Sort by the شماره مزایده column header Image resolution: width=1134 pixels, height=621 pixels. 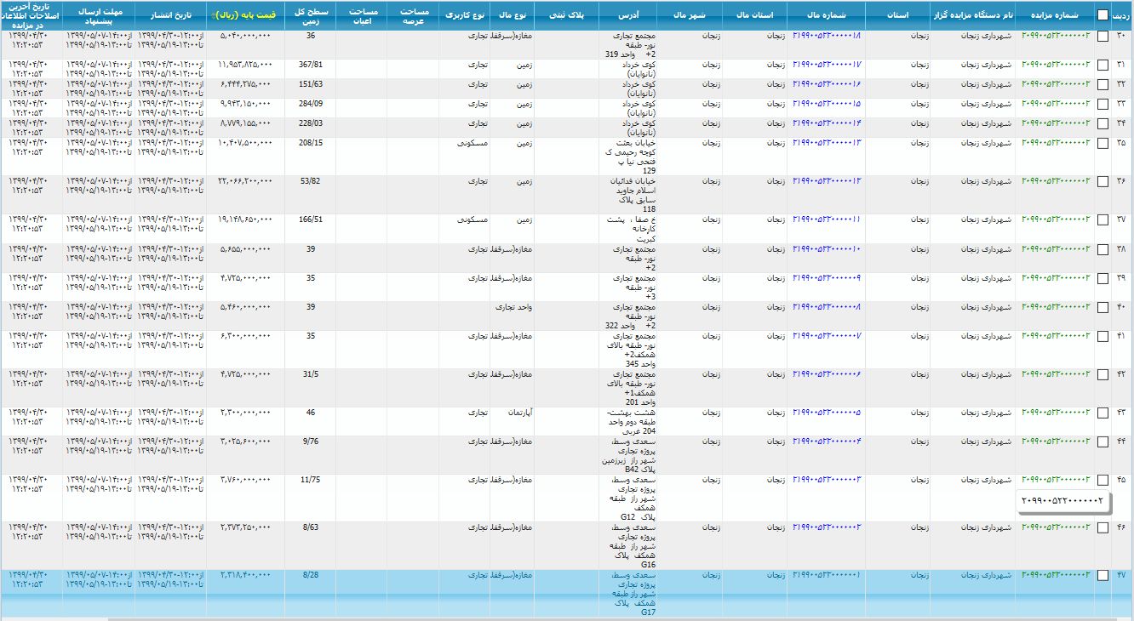1054,15
